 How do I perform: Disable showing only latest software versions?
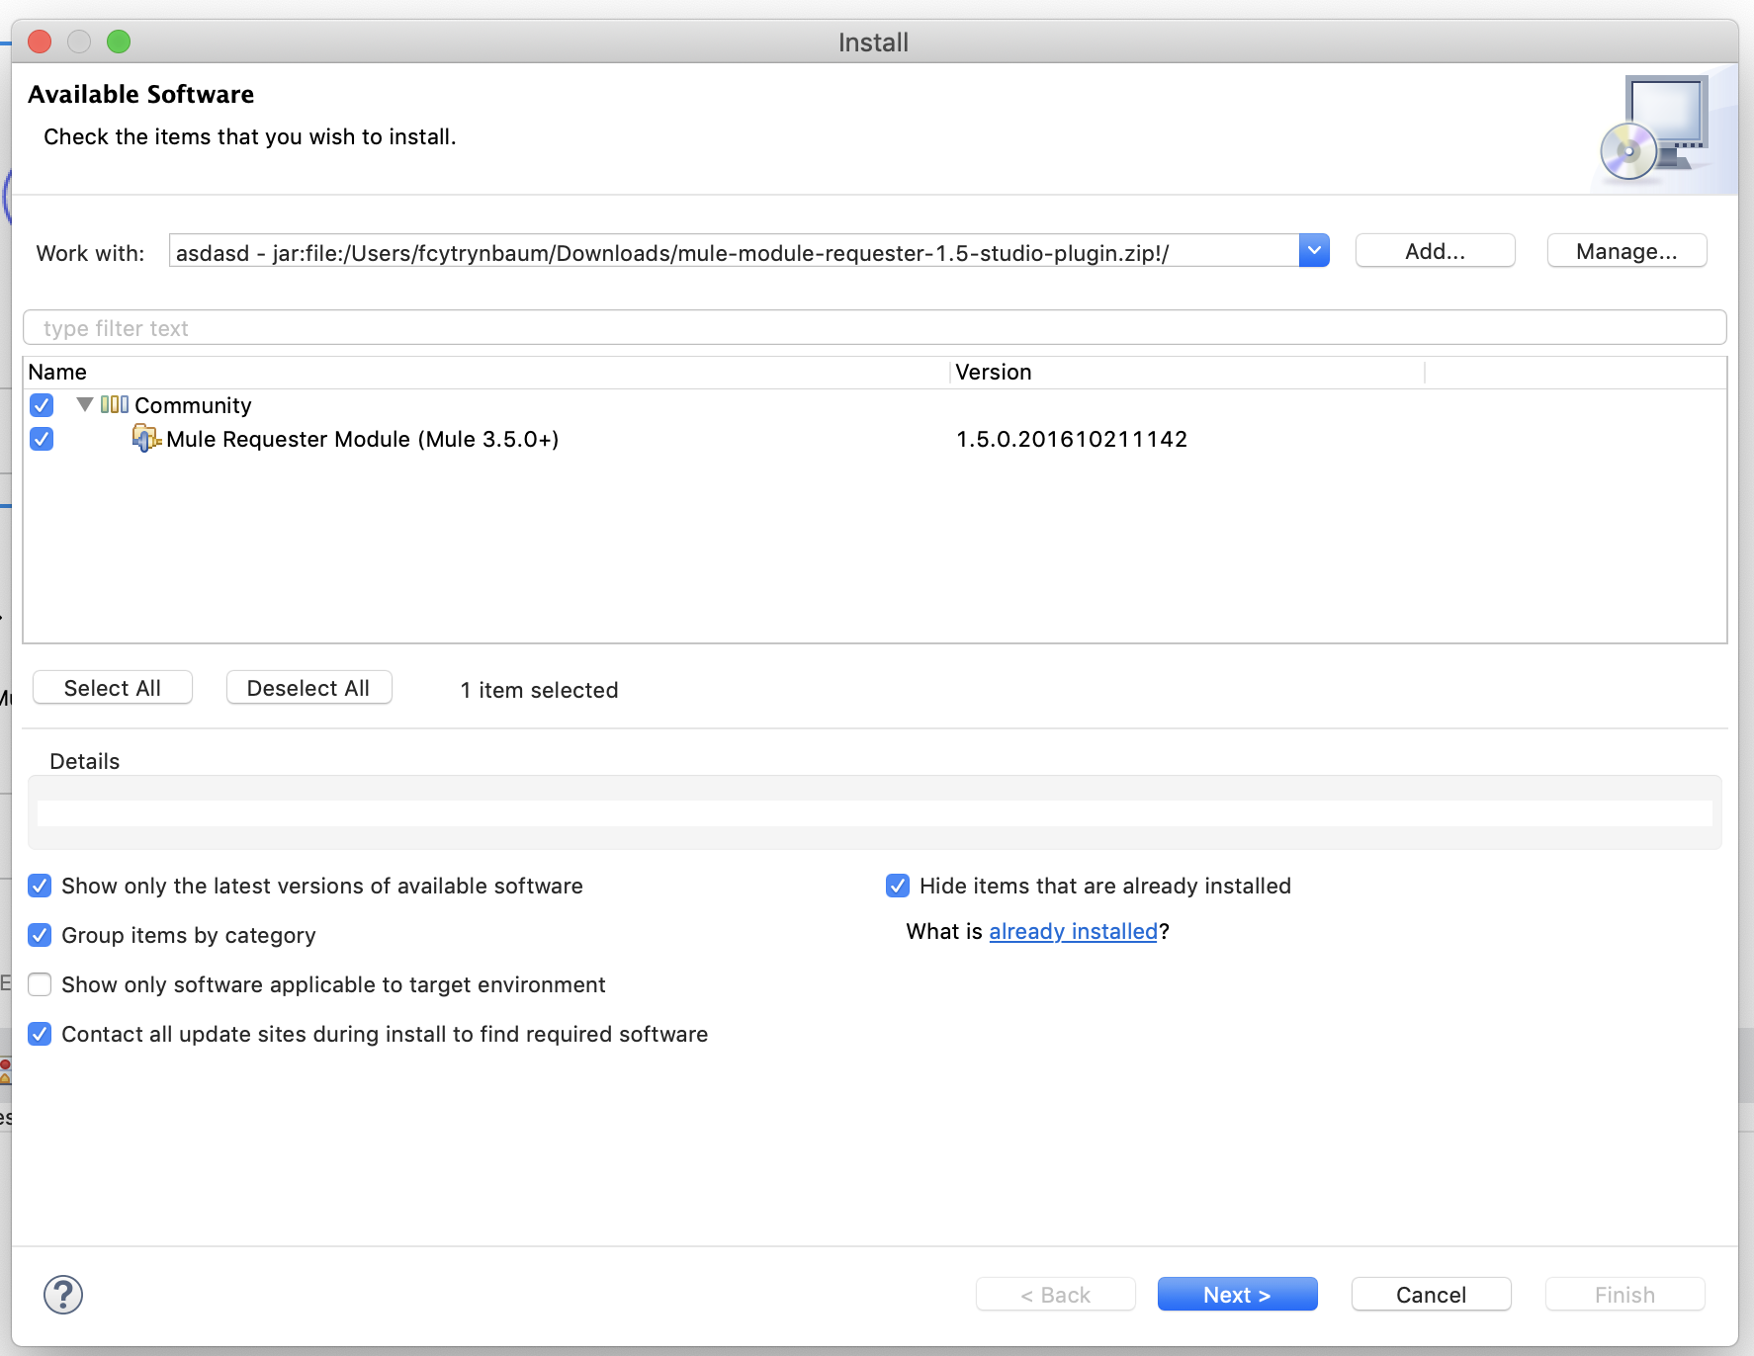coord(40,886)
